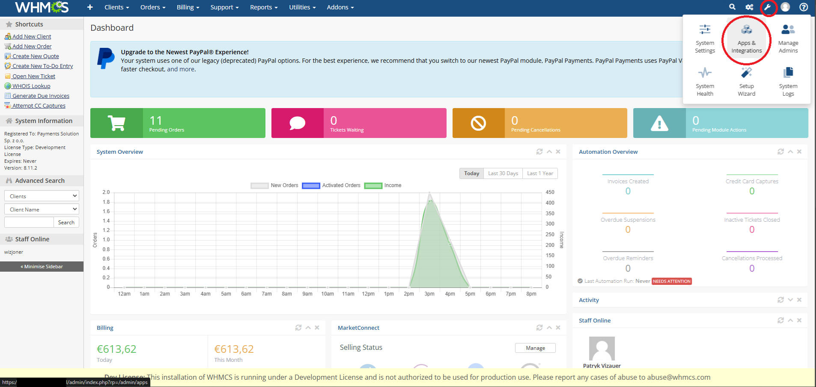The image size is (816, 387).
Task: Click the search magnifier icon in top bar
Action: coord(733,7)
